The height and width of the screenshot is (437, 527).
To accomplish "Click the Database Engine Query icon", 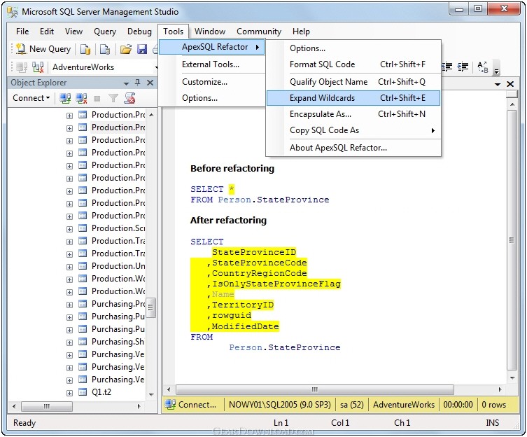I will 85,50.
